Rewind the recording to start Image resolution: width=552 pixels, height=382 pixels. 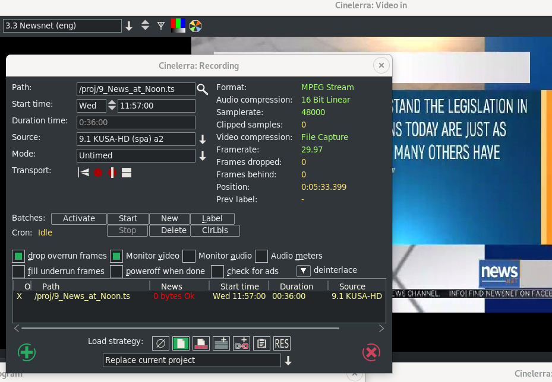(83, 173)
